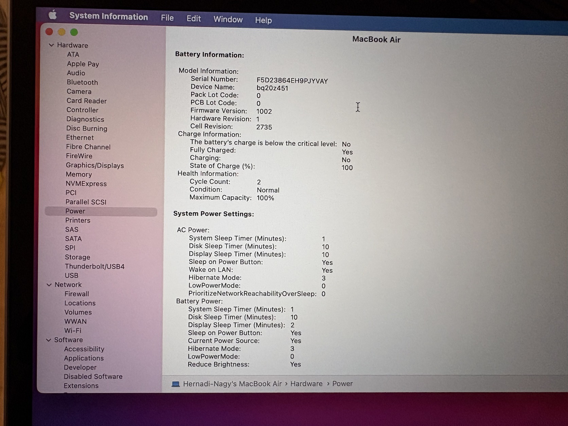Collapse the Software section
Image resolution: width=568 pixels, height=426 pixels.
[x=49, y=340]
